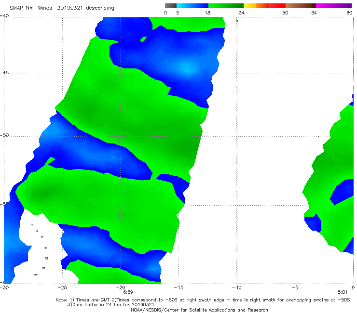357x313 pixels.
Task: Click the longitude label '-5'
Action: coord(295,287)
